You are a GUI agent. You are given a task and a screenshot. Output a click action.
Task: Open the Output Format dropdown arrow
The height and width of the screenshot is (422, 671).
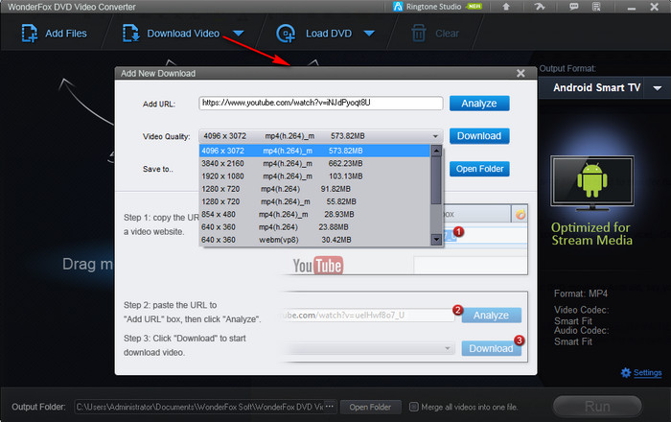pyautogui.click(x=658, y=88)
